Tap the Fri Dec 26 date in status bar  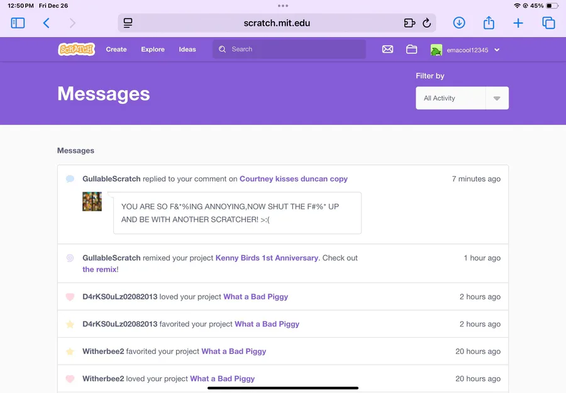[x=53, y=6]
